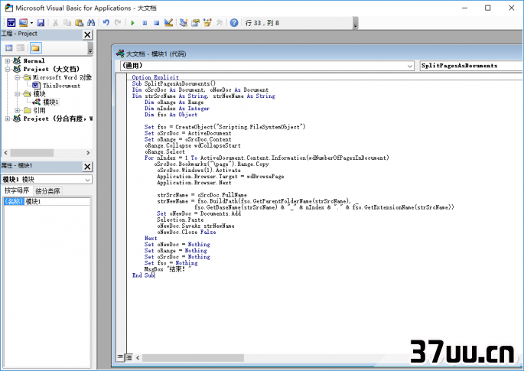Switch to the 按分类序 tab
Image resolution: width=524 pixels, height=371 pixels.
pyautogui.click(x=47, y=191)
